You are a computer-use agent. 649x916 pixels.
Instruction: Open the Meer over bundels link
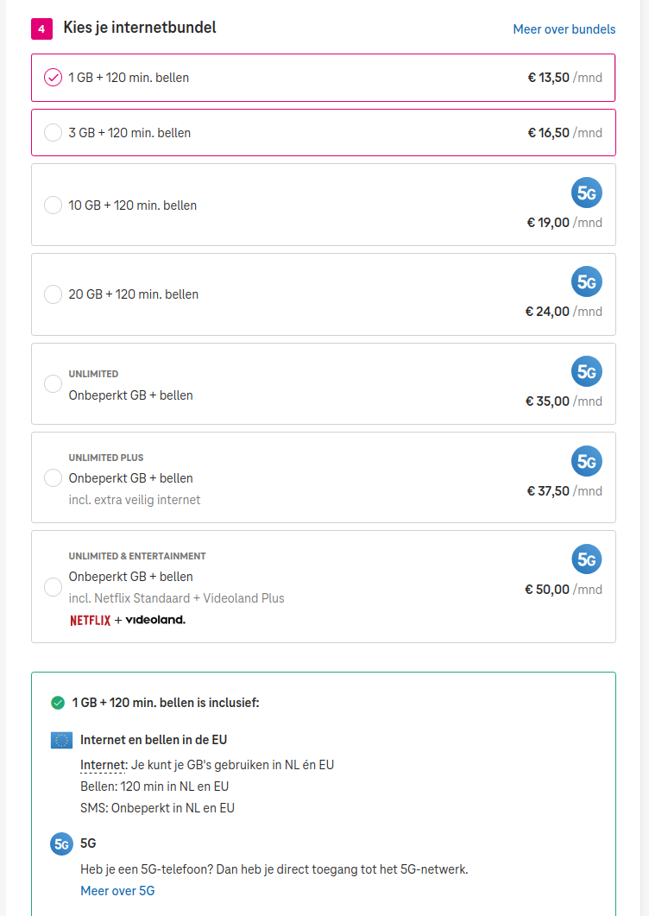tap(564, 29)
